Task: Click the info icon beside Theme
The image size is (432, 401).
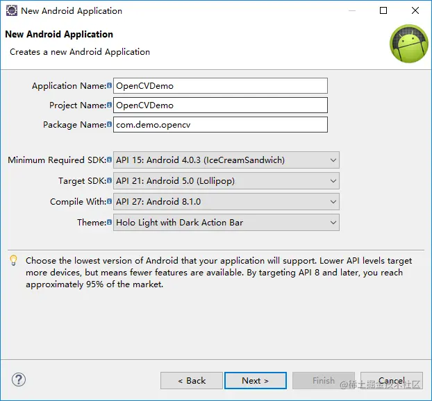Action: (x=109, y=222)
